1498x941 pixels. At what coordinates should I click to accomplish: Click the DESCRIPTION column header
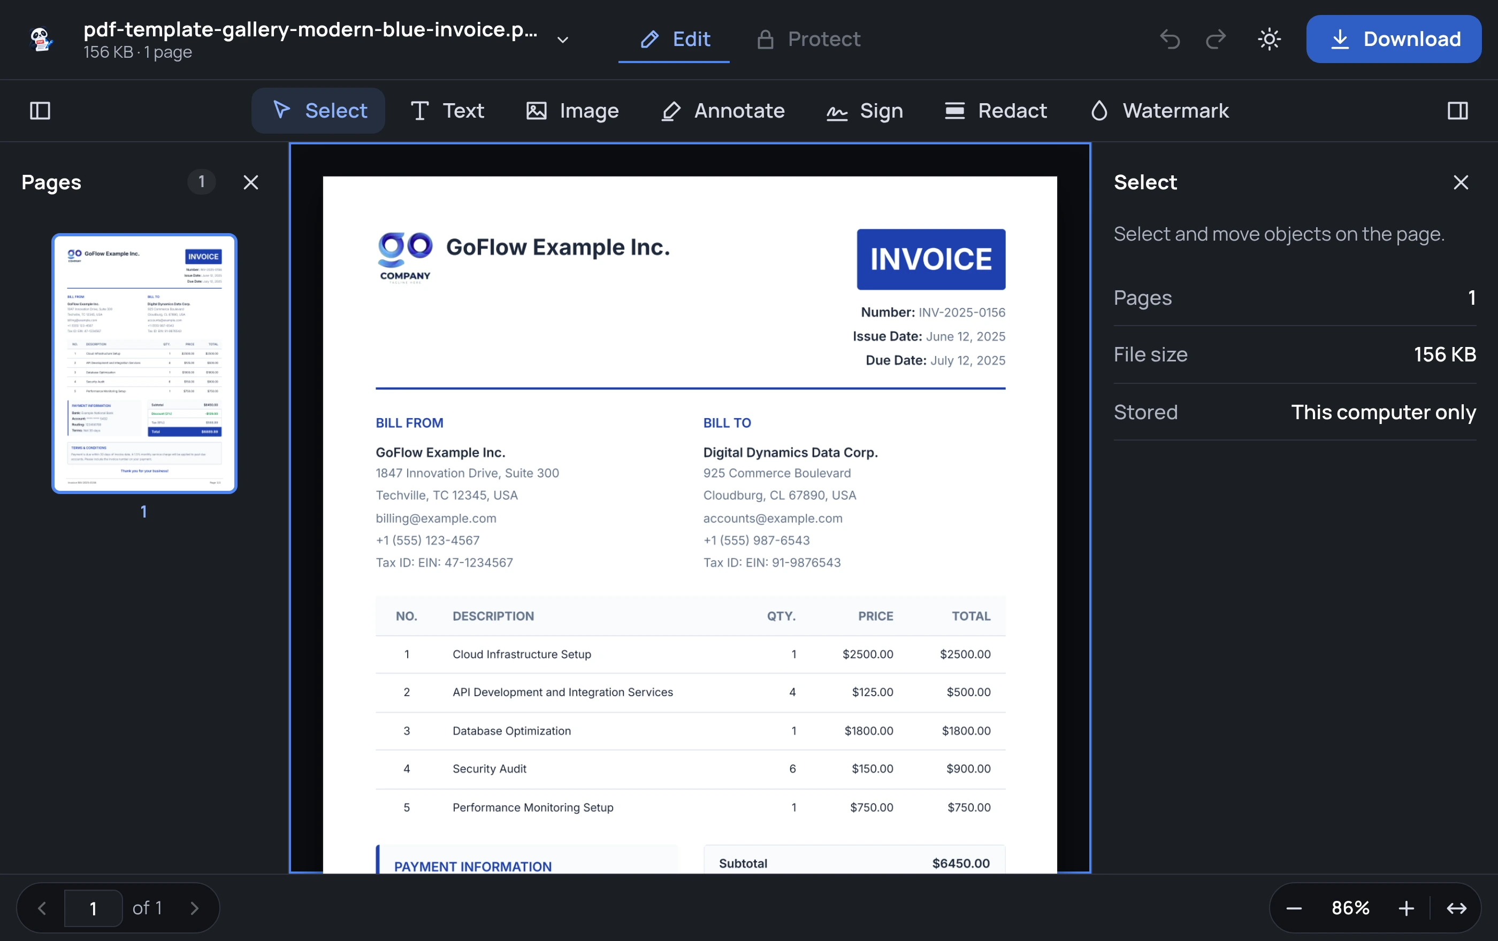pyautogui.click(x=493, y=616)
